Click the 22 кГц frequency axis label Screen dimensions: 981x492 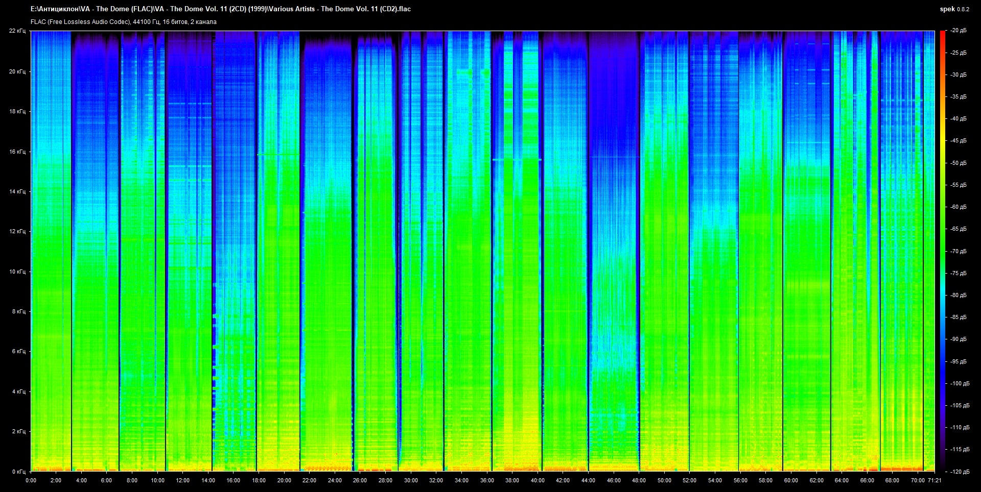point(17,31)
